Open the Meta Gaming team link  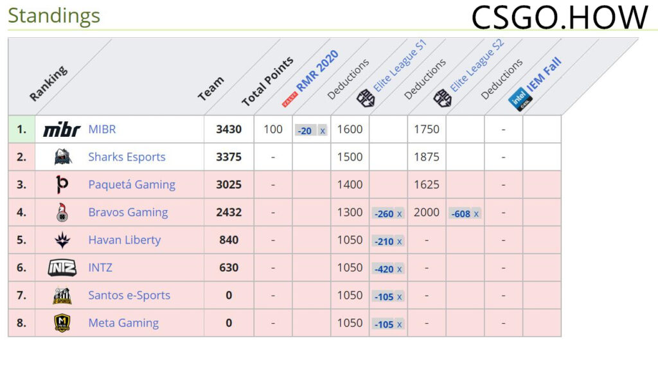[x=123, y=323]
